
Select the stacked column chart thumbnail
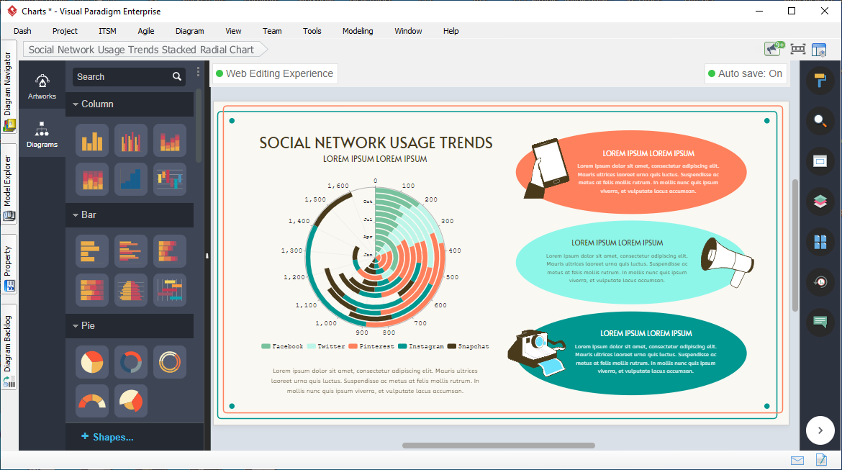point(170,141)
